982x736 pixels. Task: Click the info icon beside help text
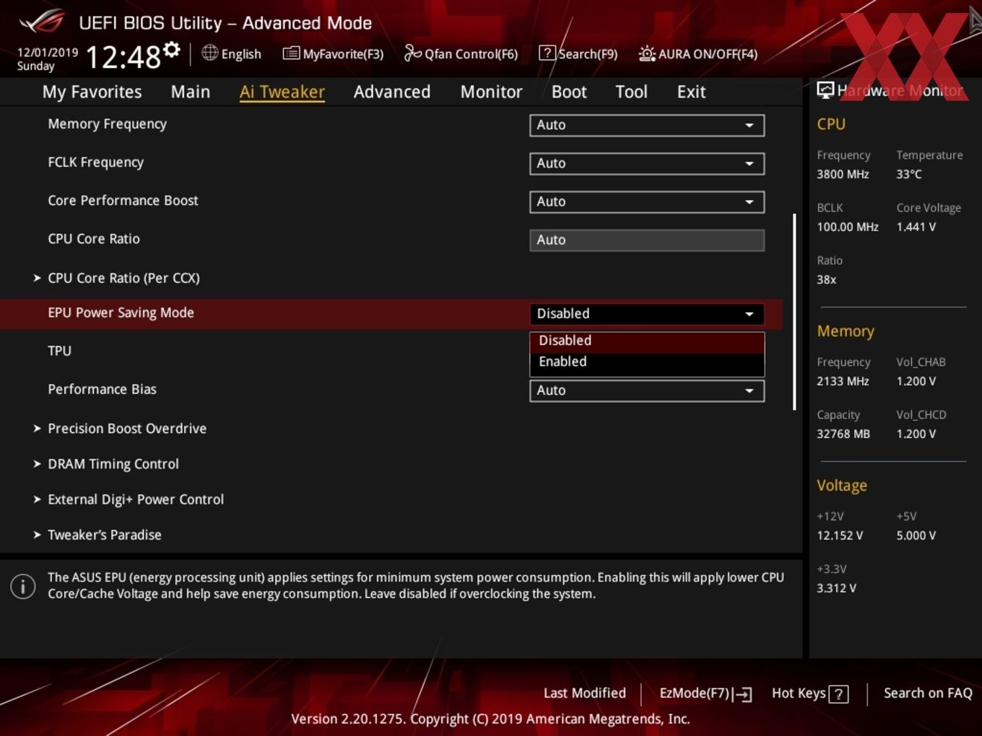click(23, 586)
